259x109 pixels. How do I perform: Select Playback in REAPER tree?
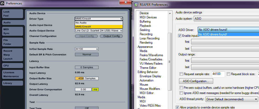tap(145, 26)
